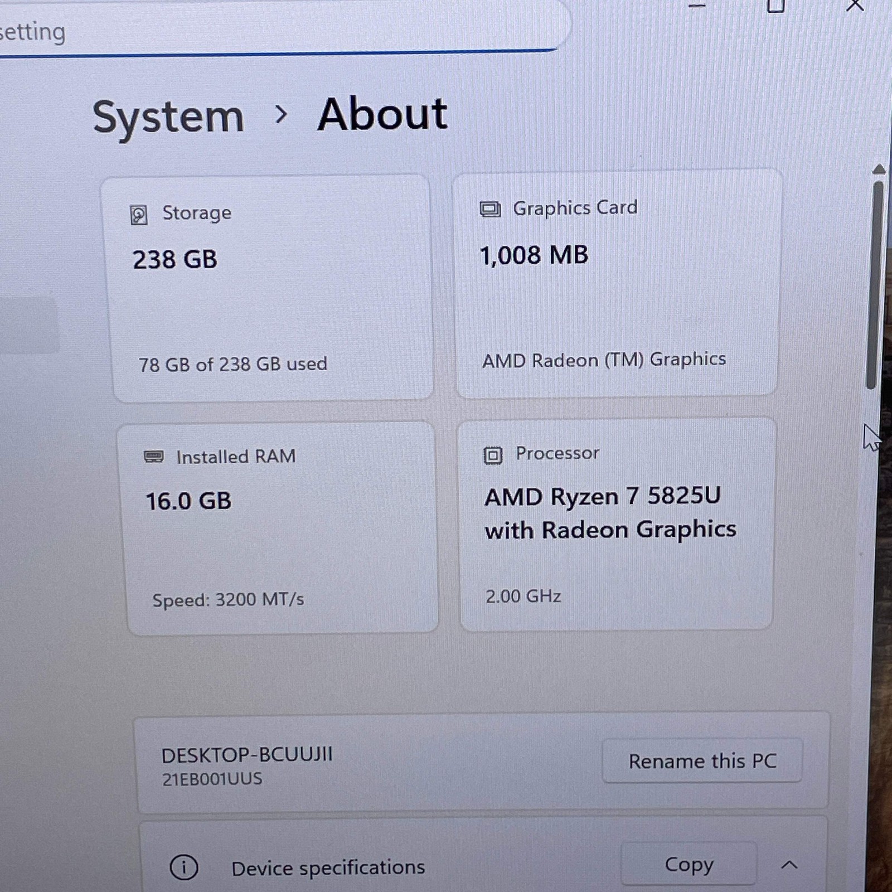Maximize the Settings window
Viewport: 892px width, 892px height.
tap(775, 6)
